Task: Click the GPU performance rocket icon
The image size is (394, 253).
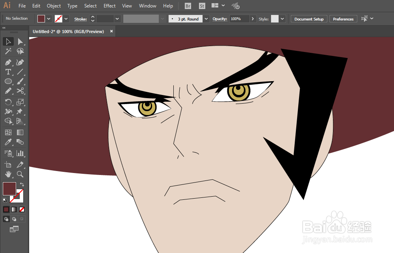Action: (236, 6)
